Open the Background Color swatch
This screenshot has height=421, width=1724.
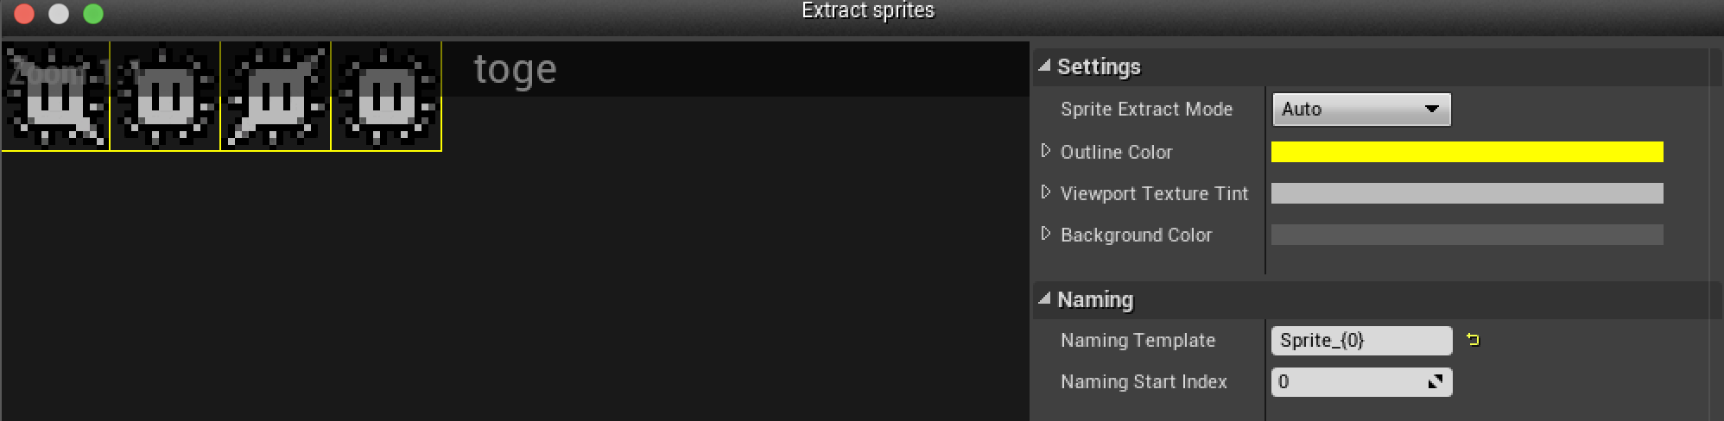(1467, 235)
